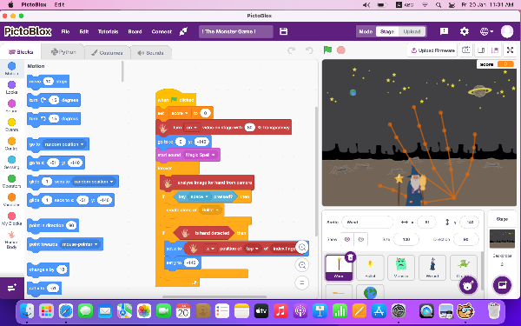521x326 pixels.
Task: Switch mode toggle to Upload
Action: click(x=412, y=31)
